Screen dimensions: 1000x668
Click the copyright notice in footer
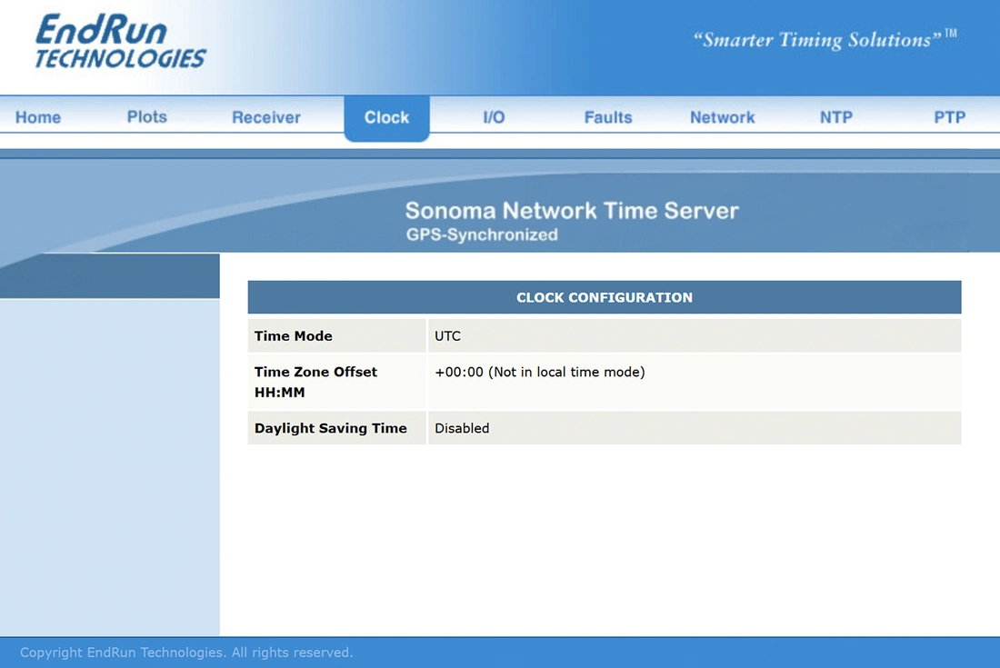point(186,652)
